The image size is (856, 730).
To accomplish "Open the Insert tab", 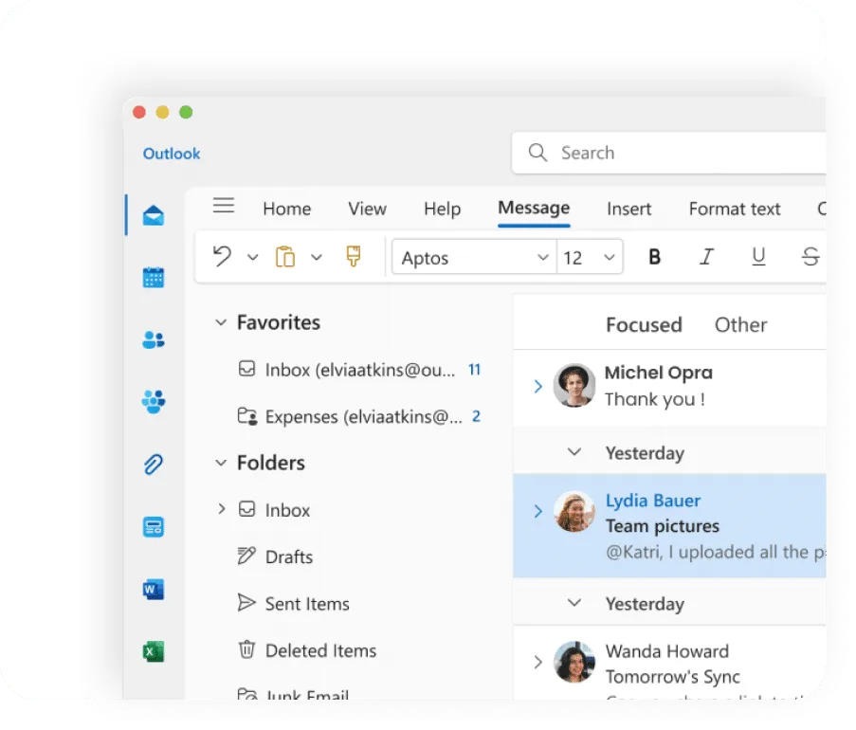I will (628, 209).
